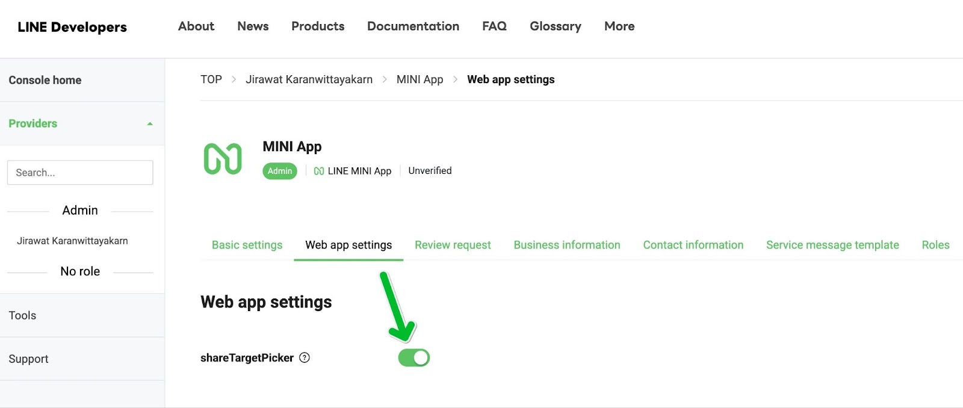963x408 pixels.
Task: Select the Business information tab
Action: (x=566, y=245)
